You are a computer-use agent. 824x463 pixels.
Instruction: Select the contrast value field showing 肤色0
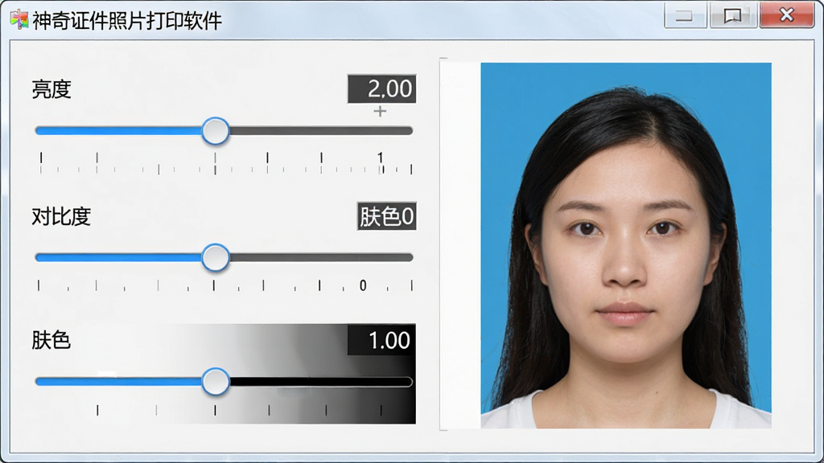tap(387, 216)
